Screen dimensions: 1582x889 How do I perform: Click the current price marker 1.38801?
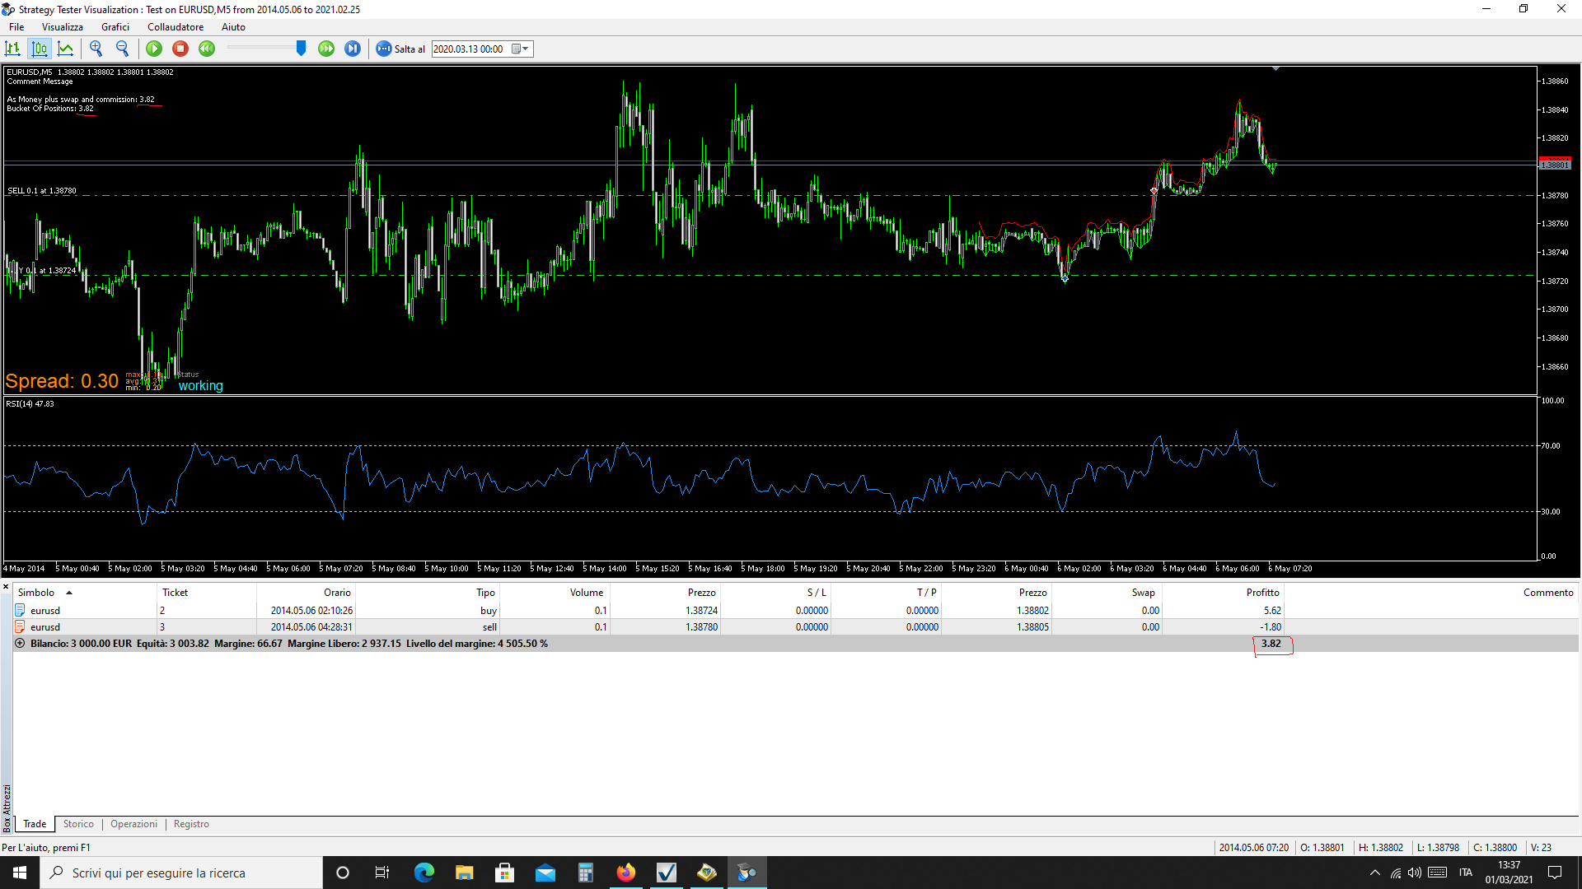1555,164
